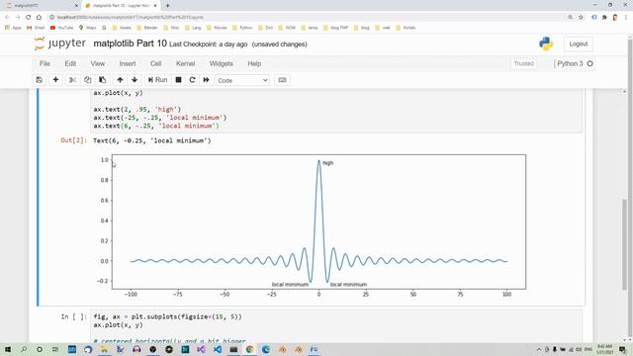Click the Logout button
The image size is (633, 356).
pos(579,44)
